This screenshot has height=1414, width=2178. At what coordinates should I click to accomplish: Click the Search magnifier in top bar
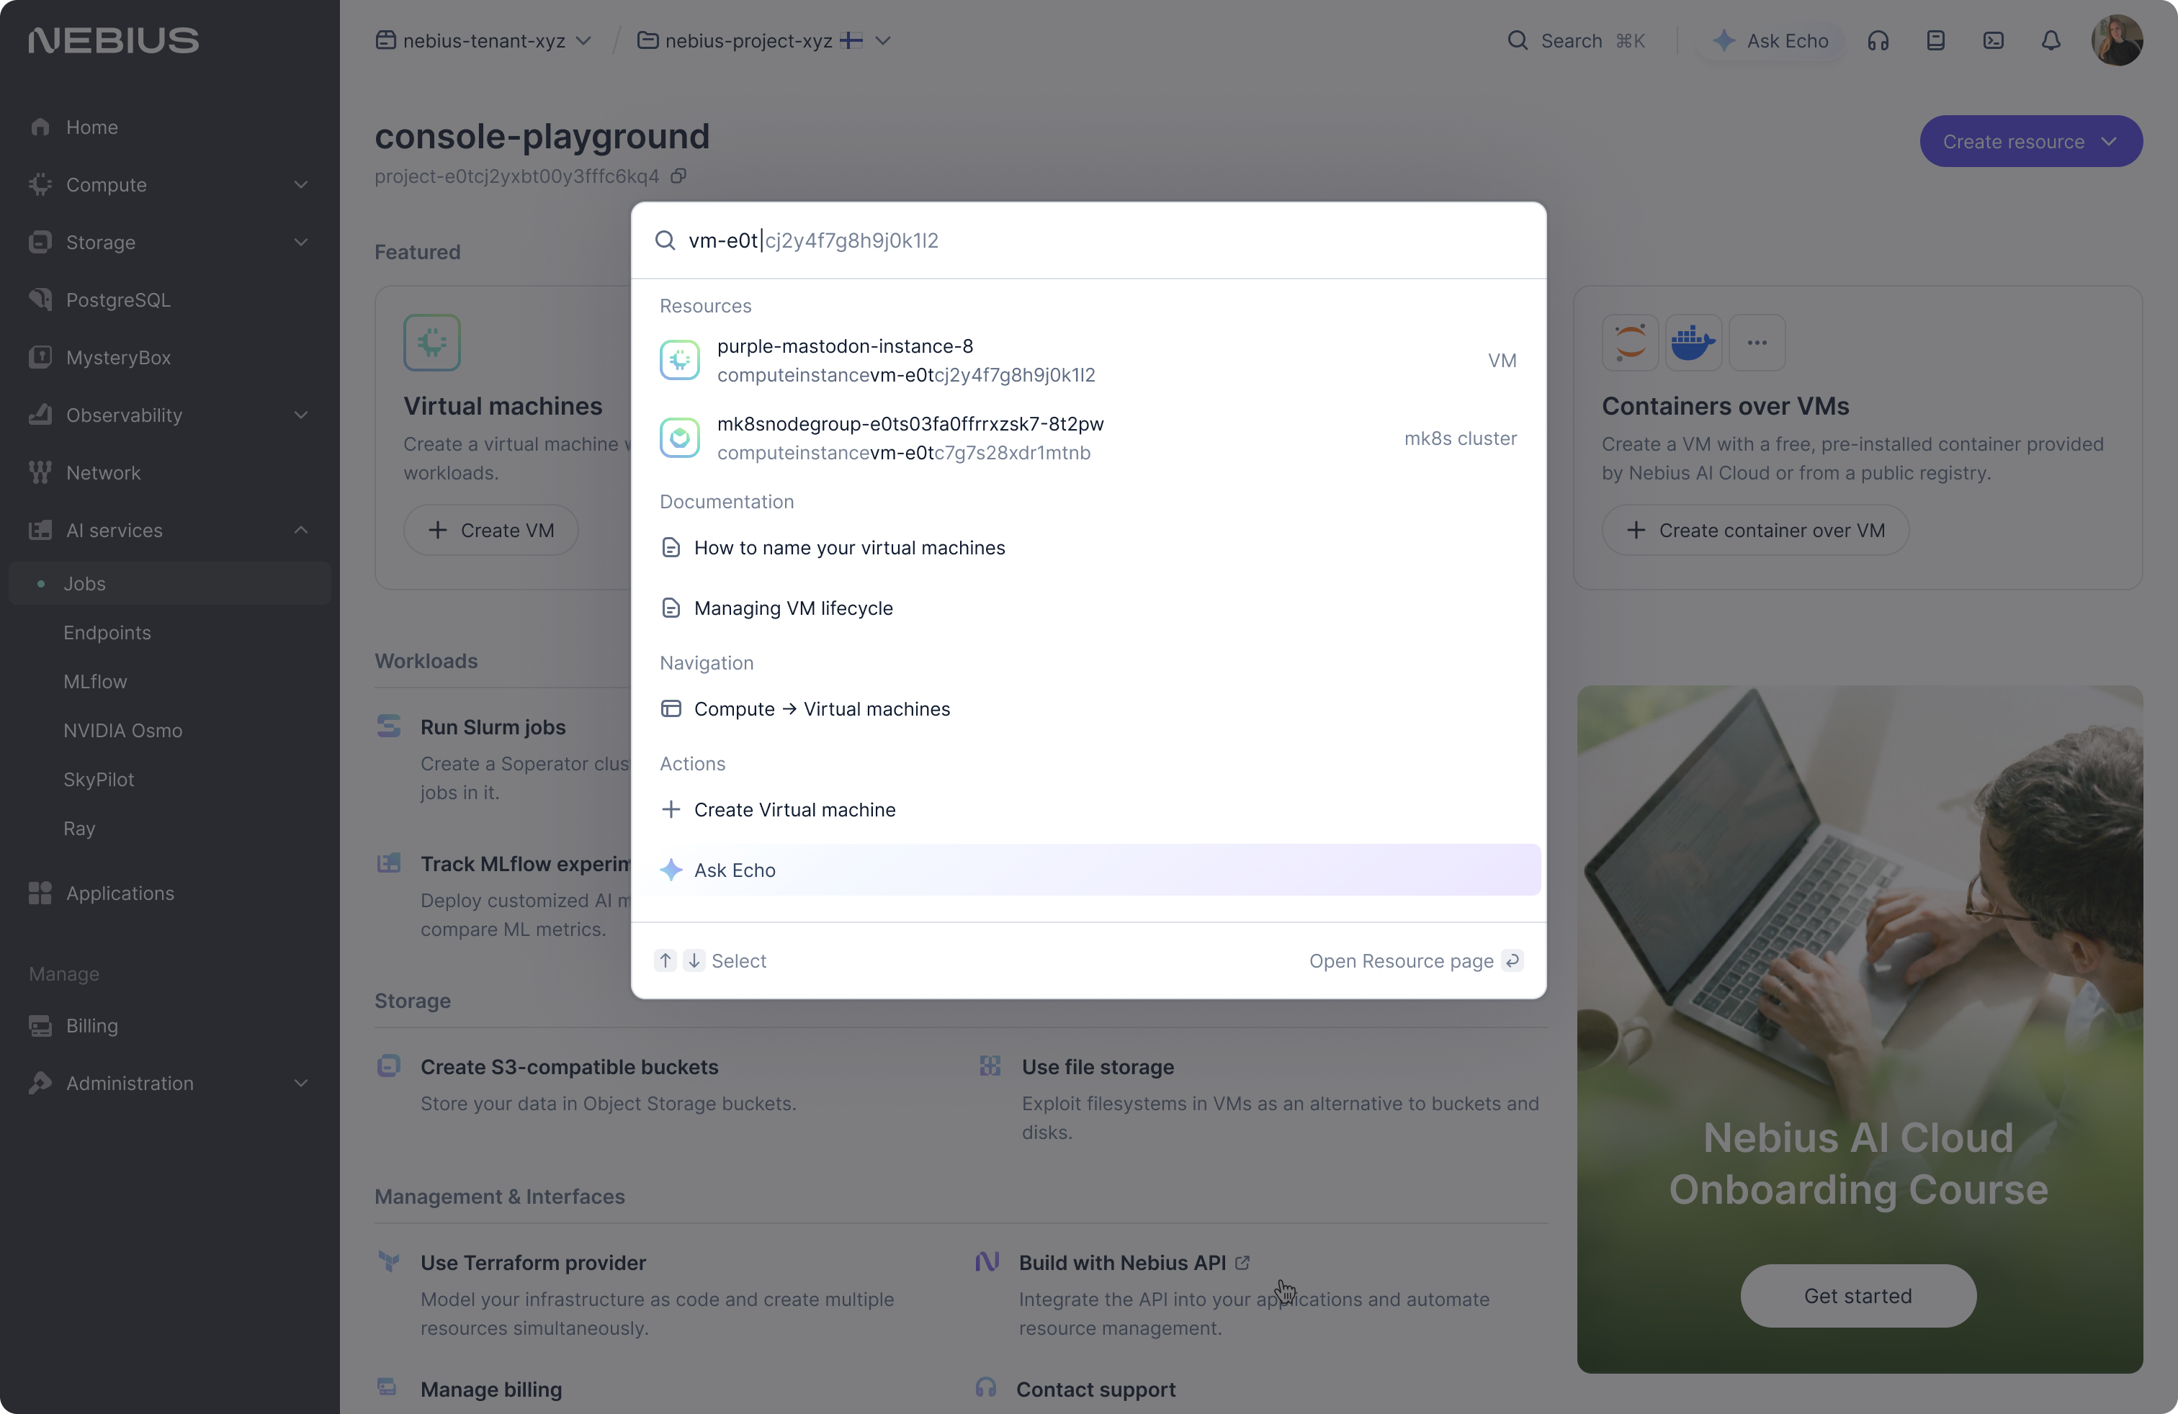(x=1518, y=40)
